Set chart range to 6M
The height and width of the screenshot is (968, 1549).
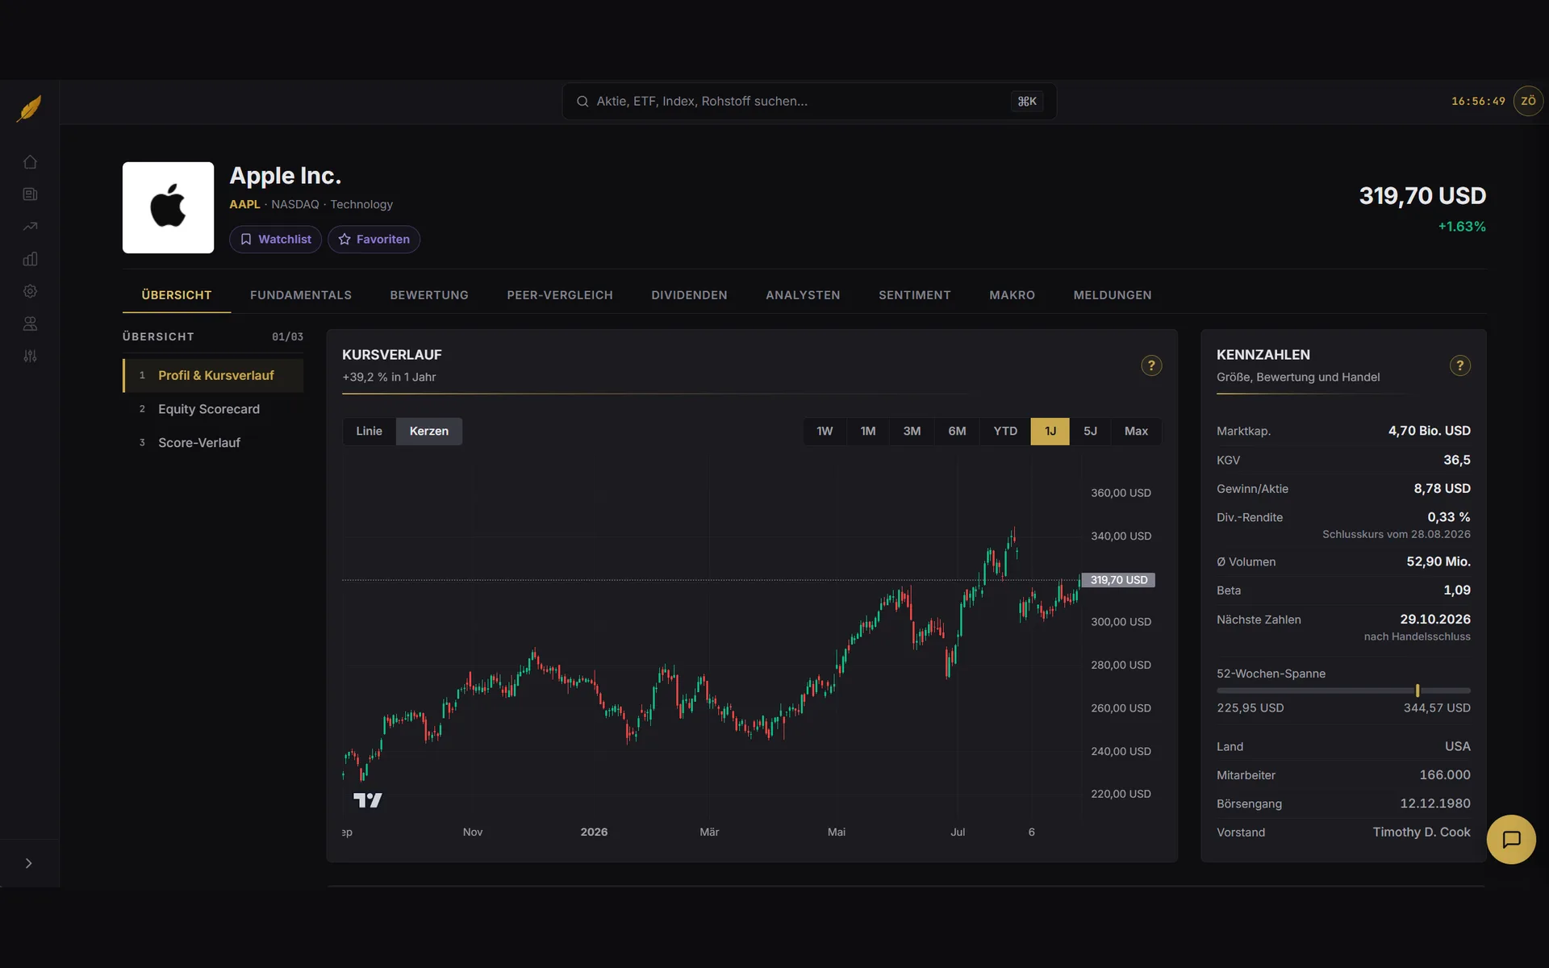[x=957, y=432]
